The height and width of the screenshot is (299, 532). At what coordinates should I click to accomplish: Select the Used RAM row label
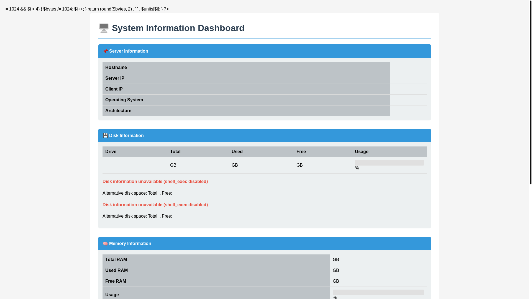tap(117, 270)
